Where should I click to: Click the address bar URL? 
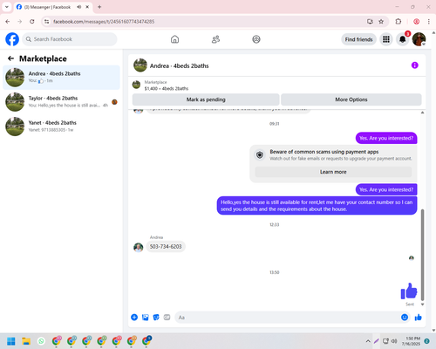(x=104, y=22)
